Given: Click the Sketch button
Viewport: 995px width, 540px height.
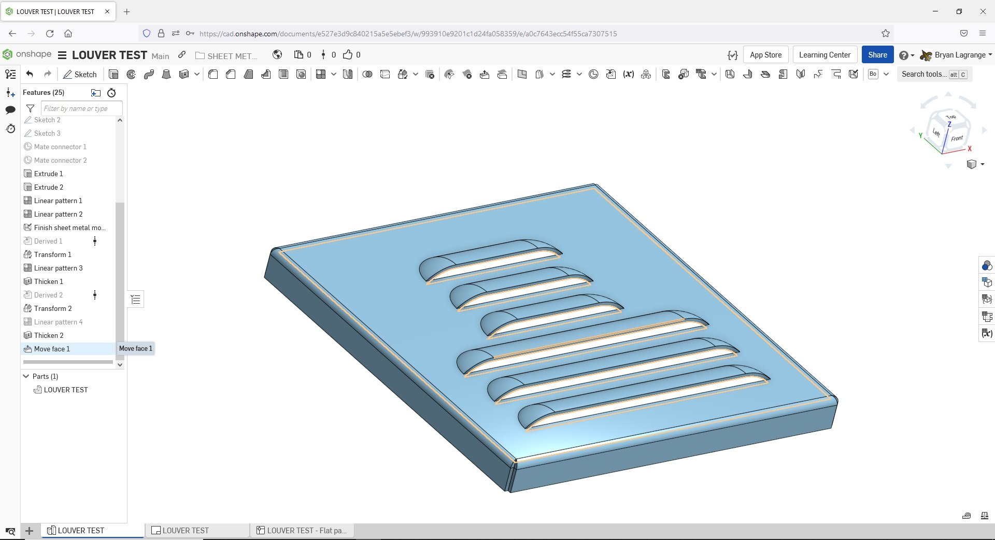Looking at the screenshot, I should click(x=80, y=75).
